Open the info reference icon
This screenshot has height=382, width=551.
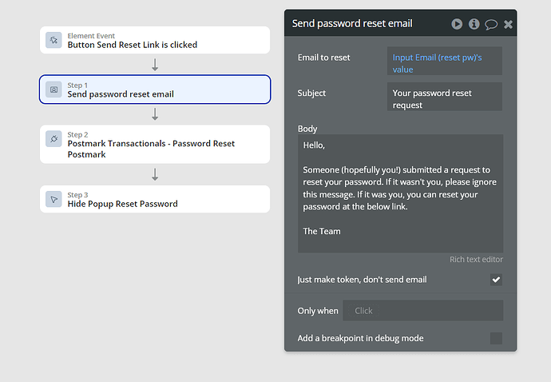pos(474,24)
